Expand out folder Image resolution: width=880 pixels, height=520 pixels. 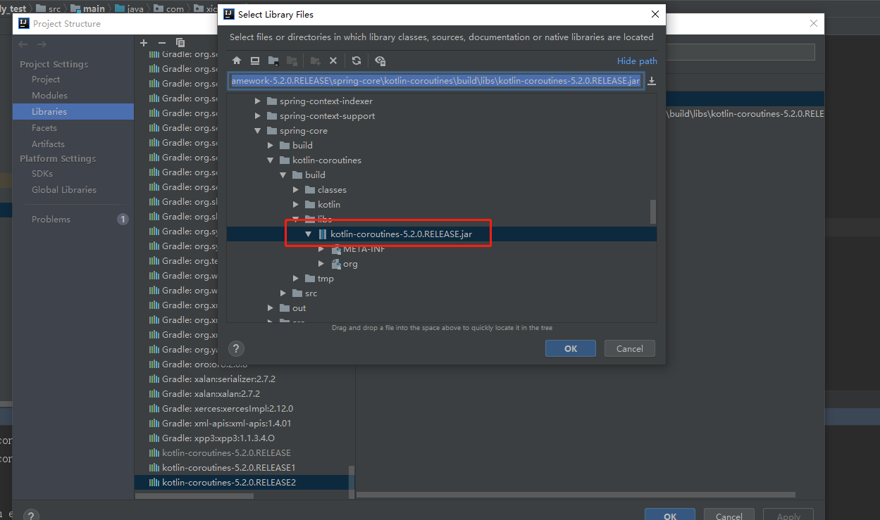(x=271, y=308)
